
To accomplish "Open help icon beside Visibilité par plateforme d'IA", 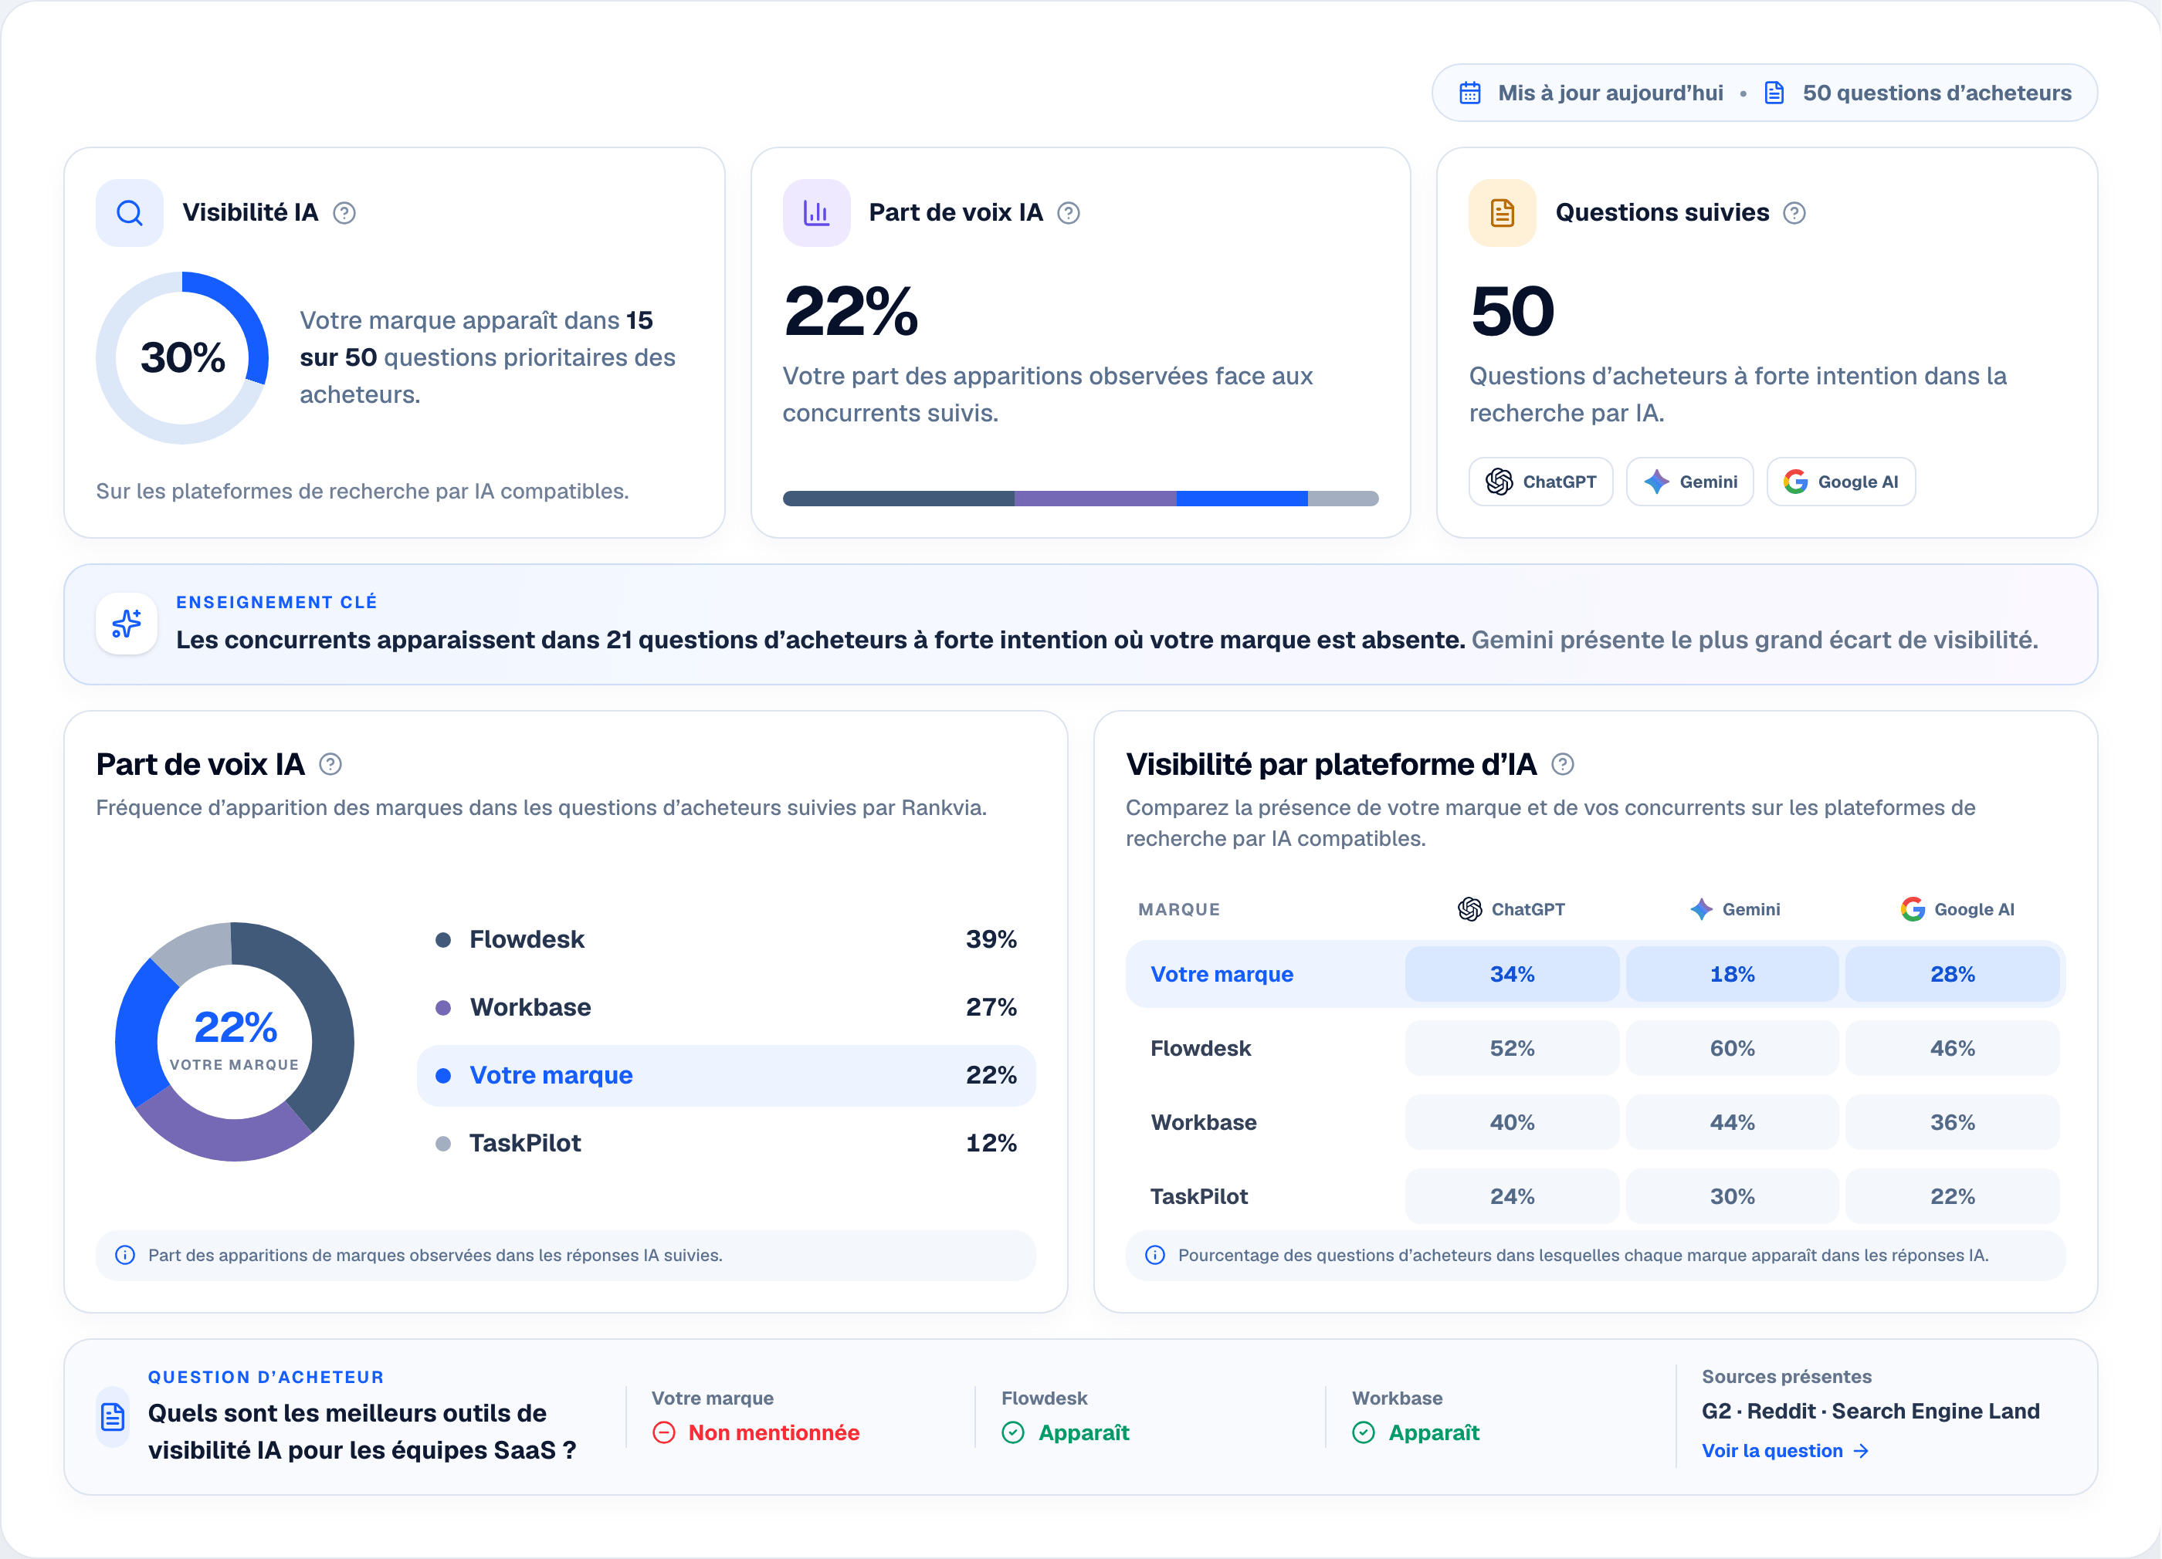I will click(1562, 764).
